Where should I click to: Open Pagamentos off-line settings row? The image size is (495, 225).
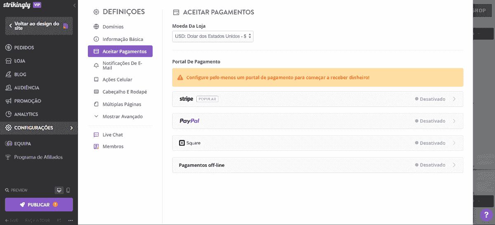coord(318,165)
